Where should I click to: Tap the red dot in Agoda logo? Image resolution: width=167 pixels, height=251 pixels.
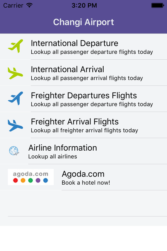pyautogui.click(x=16, y=180)
